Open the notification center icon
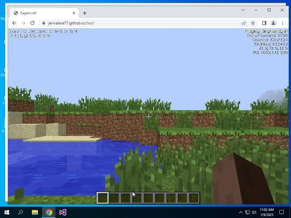 tap(282, 212)
